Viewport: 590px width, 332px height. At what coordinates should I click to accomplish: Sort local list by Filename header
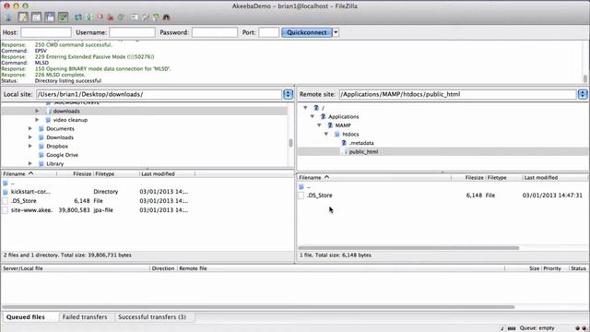(x=29, y=174)
